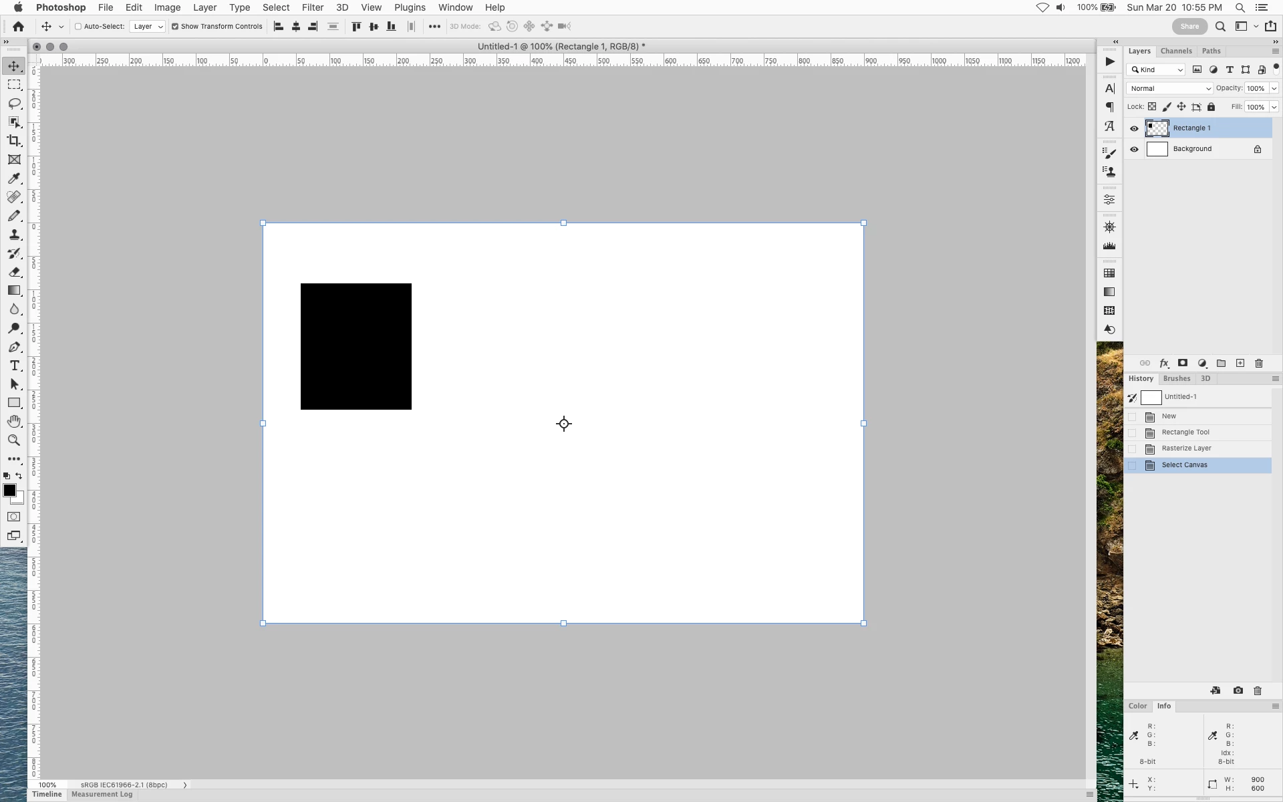Hide the Rectangle 1 layer
Viewport: 1283px width, 802px height.
1134,128
